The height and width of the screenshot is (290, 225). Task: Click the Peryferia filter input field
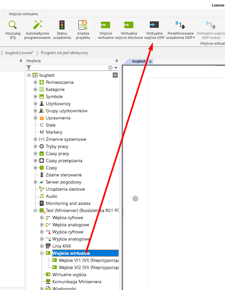click(x=69, y=68)
